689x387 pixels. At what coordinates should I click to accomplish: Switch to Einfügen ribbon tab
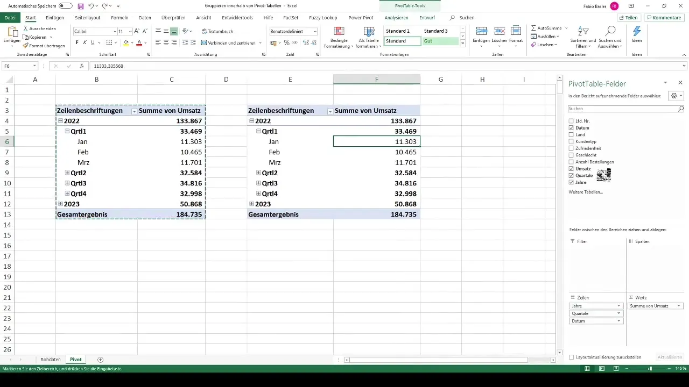pos(55,18)
